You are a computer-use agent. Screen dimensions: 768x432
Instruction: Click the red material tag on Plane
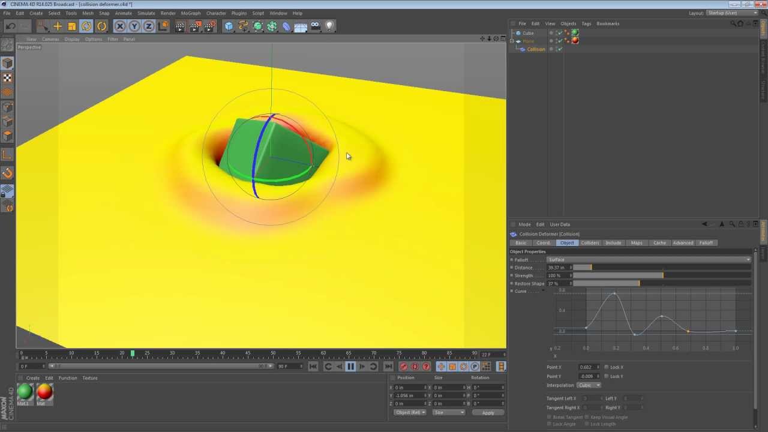[x=575, y=41]
